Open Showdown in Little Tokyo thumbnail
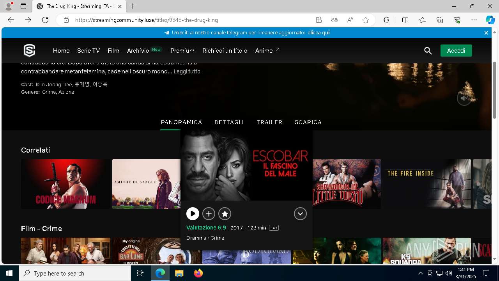499x281 pixels. click(x=347, y=184)
